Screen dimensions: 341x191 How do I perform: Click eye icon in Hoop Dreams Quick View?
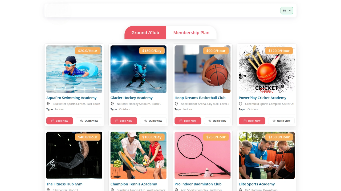210,121
